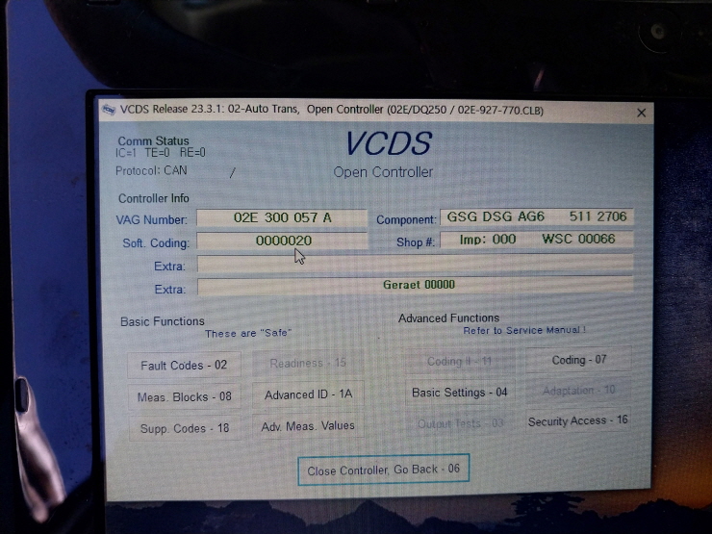Image resolution: width=712 pixels, height=534 pixels.
Task: Click the large VCDS logo heading
Action: click(389, 143)
